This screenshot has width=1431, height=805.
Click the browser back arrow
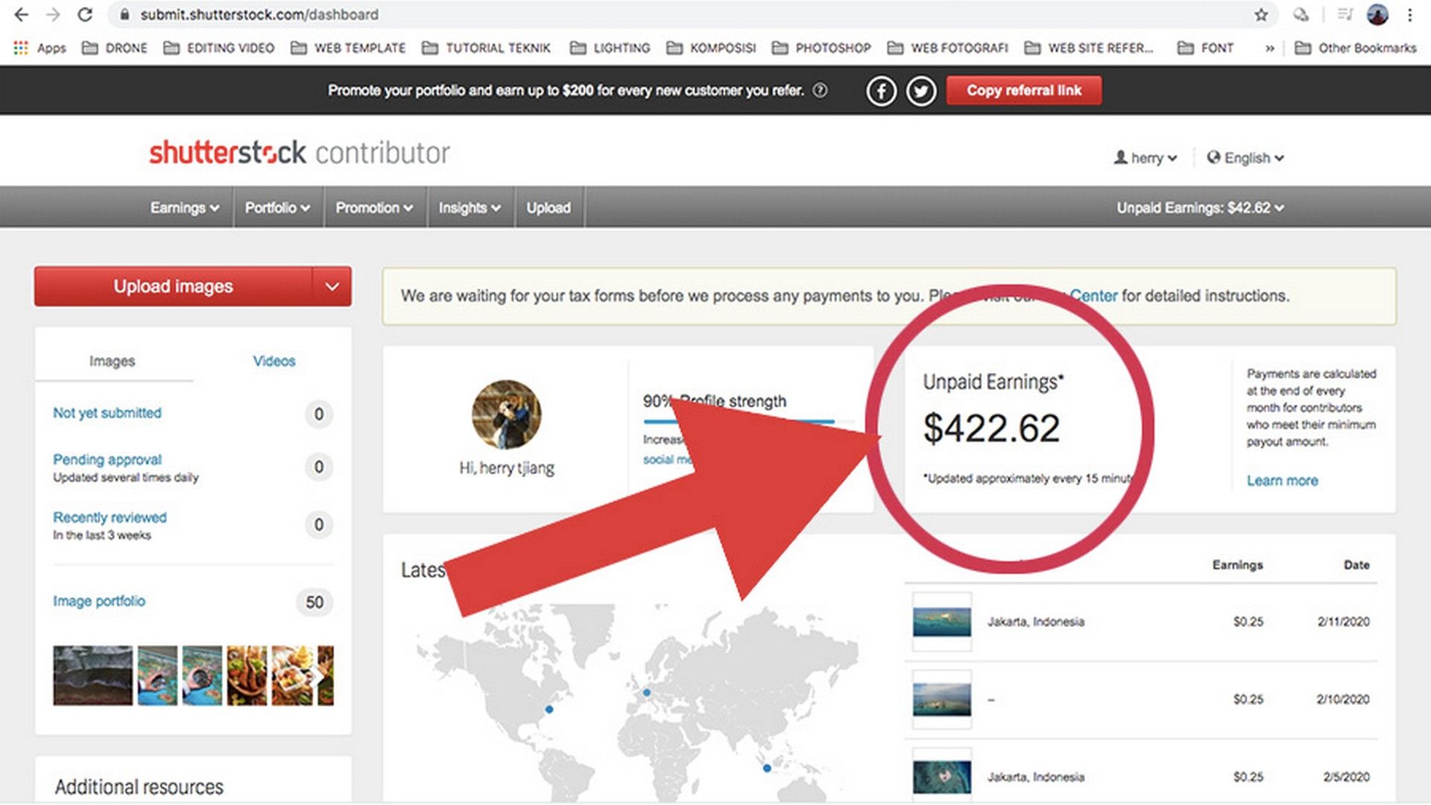coord(22,14)
